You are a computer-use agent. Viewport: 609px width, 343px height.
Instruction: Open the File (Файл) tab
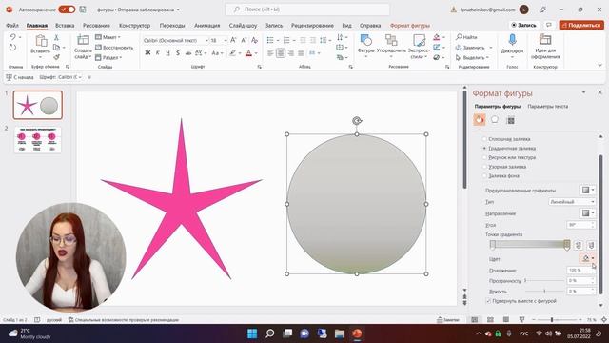tap(12, 26)
